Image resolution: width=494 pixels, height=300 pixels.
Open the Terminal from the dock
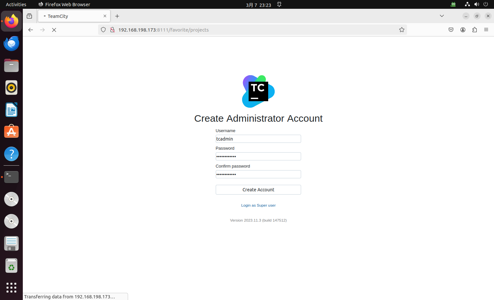[x=11, y=177]
